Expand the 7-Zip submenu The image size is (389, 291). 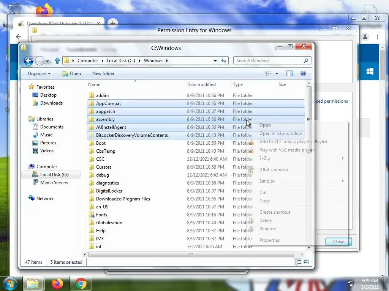[x=343, y=158]
